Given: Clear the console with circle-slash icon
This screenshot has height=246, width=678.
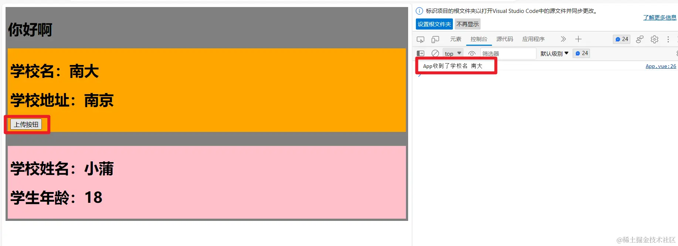Looking at the screenshot, I should click(x=435, y=54).
